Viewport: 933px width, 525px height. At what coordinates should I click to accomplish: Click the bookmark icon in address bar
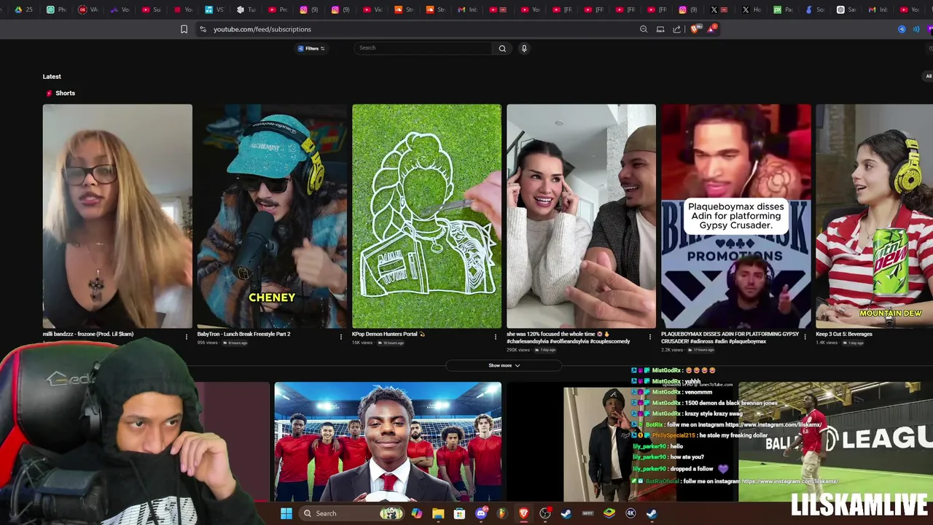184,29
